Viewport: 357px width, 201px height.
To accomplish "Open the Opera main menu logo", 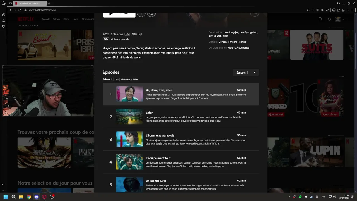I will (x=4, y=3).
